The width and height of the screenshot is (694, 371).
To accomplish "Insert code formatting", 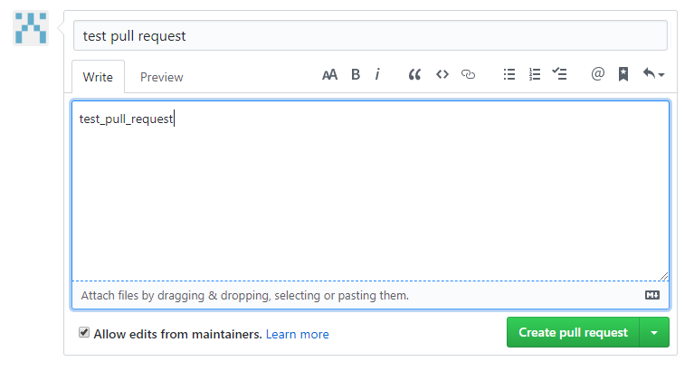I will (442, 74).
